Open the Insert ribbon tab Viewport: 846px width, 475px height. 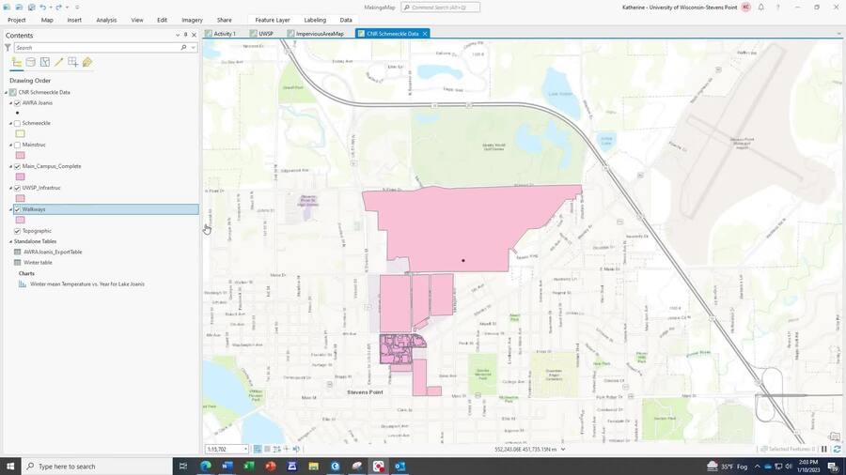pos(74,20)
